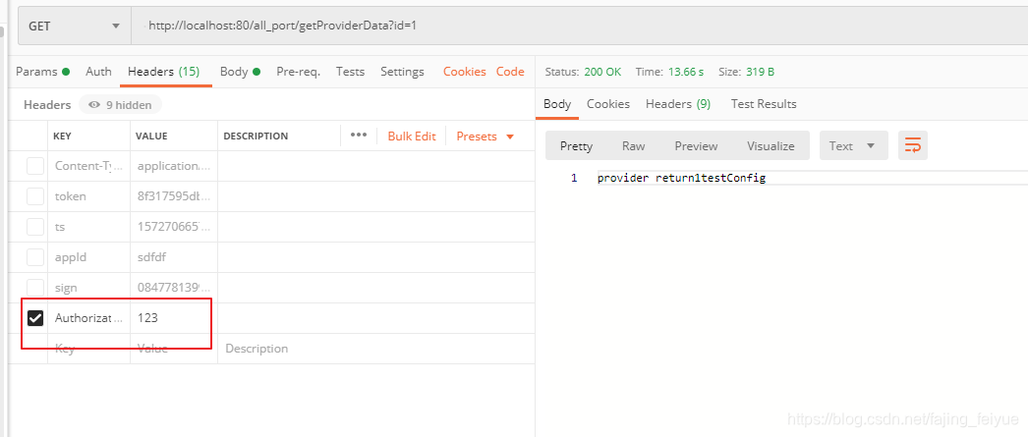Open the response Headers (9) tab
Screen dimensions: 1028x437
(678, 103)
